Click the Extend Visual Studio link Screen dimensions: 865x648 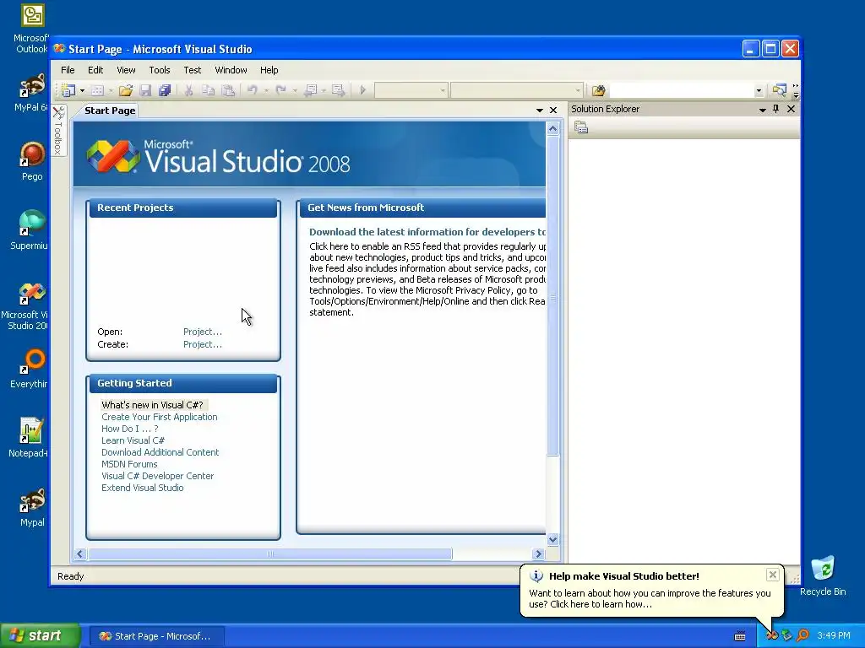point(142,489)
